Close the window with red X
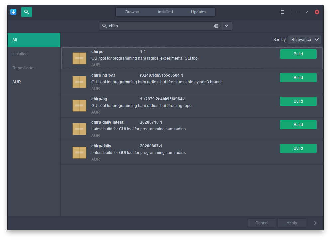Image resolution: width=331 pixels, height=240 pixels. tap(317, 12)
